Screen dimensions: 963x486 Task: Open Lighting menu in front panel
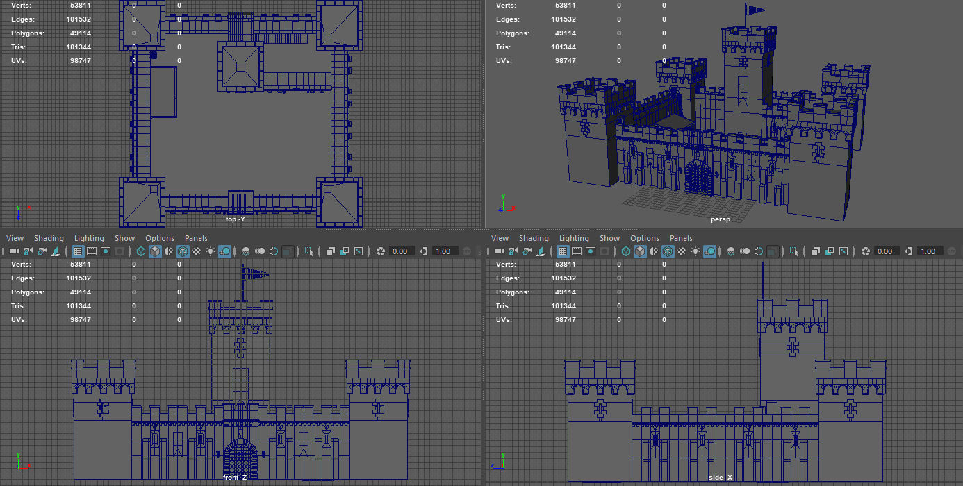point(89,238)
